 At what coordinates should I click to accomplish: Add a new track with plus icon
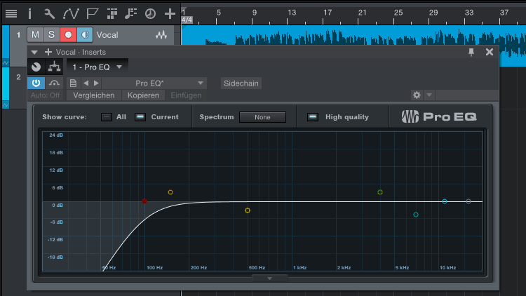170,14
